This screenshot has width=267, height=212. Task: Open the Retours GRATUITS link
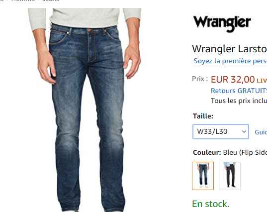pyautogui.click(x=239, y=91)
